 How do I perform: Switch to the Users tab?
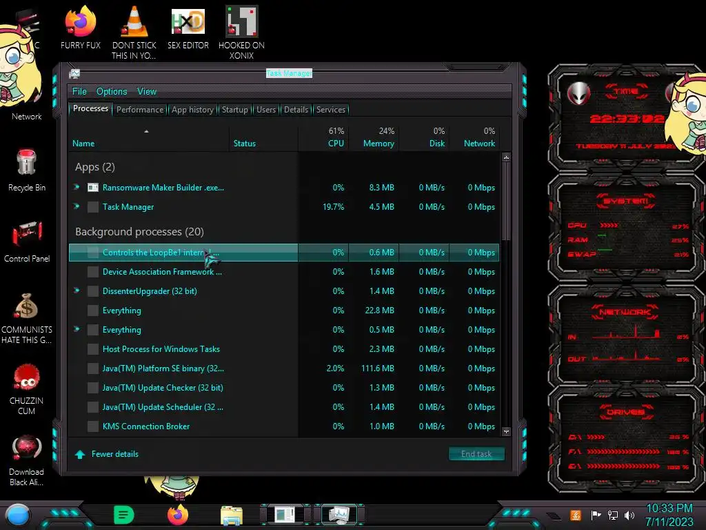click(x=266, y=110)
